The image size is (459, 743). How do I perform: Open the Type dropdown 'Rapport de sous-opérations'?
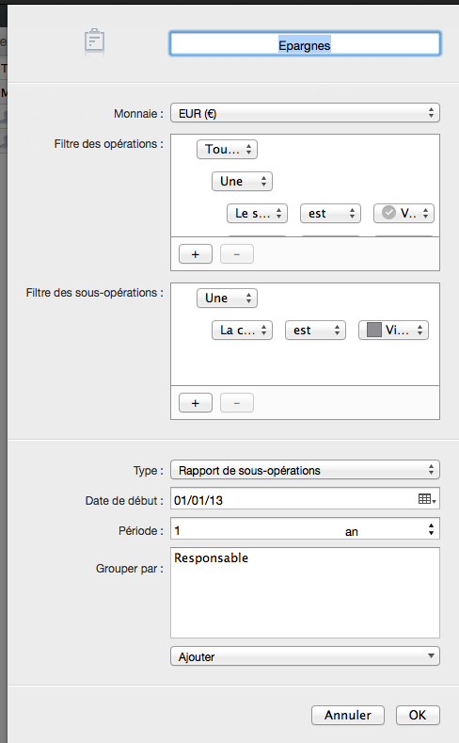305,470
